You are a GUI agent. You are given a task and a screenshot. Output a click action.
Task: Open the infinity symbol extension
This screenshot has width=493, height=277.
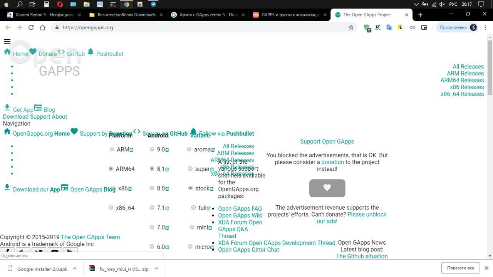point(412,27)
